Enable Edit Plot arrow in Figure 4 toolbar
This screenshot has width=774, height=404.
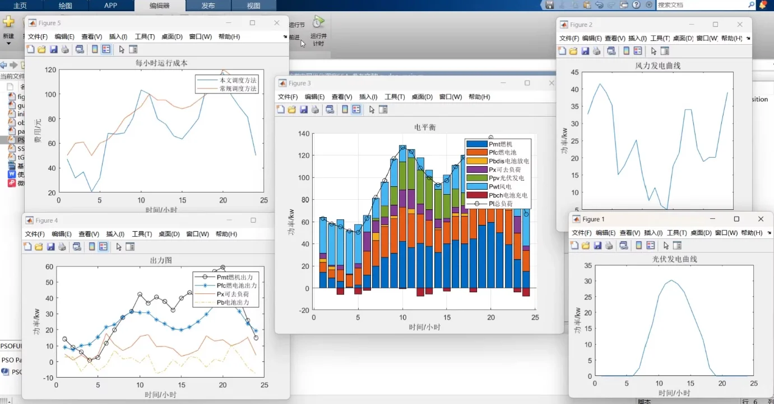[119, 247]
